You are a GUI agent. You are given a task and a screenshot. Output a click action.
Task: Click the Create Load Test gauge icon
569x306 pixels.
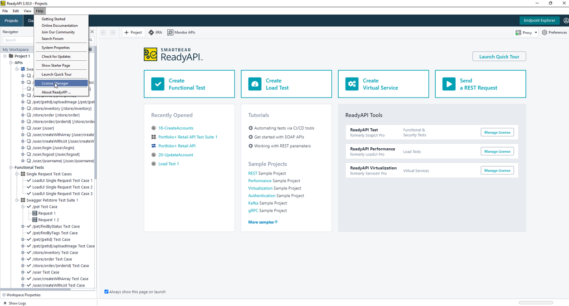[x=255, y=84]
